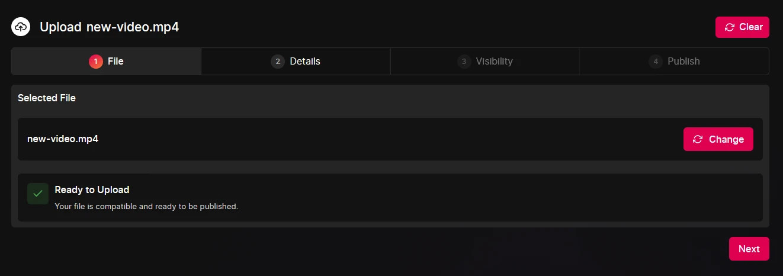Click the new-video.mp4 selected file name
The height and width of the screenshot is (276, 783).
coord(63,139)
